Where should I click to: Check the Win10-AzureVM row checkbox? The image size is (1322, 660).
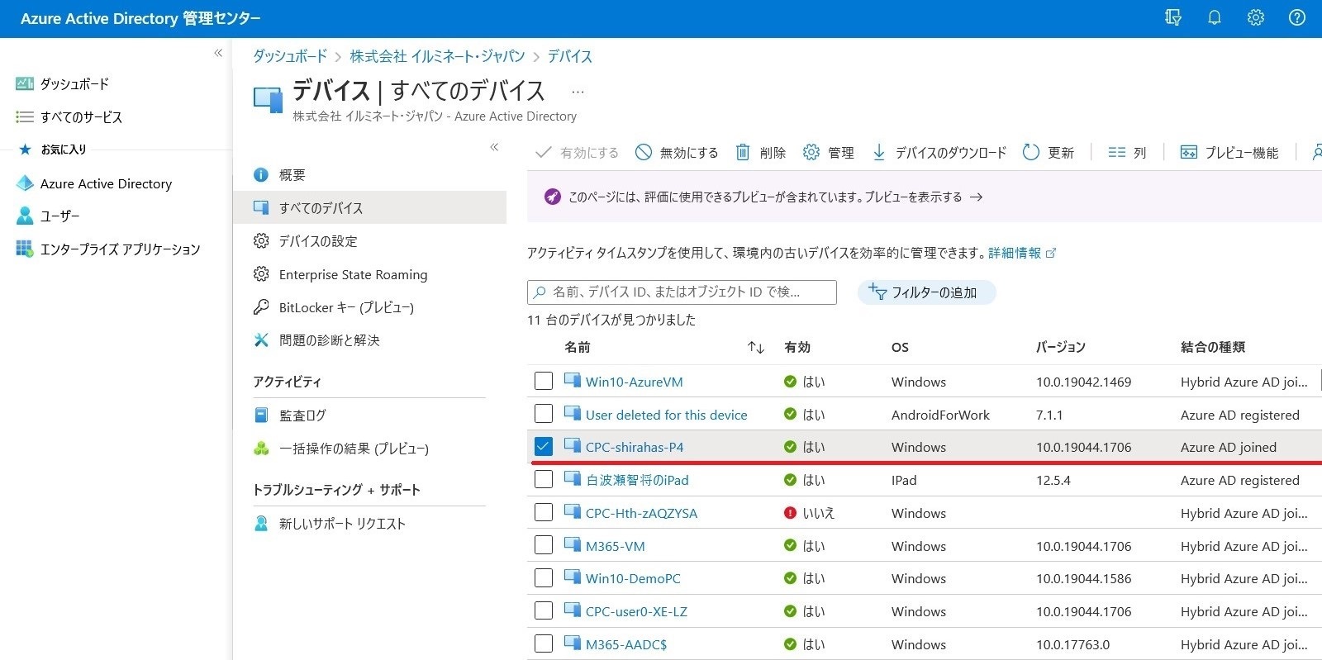[543, 381]
